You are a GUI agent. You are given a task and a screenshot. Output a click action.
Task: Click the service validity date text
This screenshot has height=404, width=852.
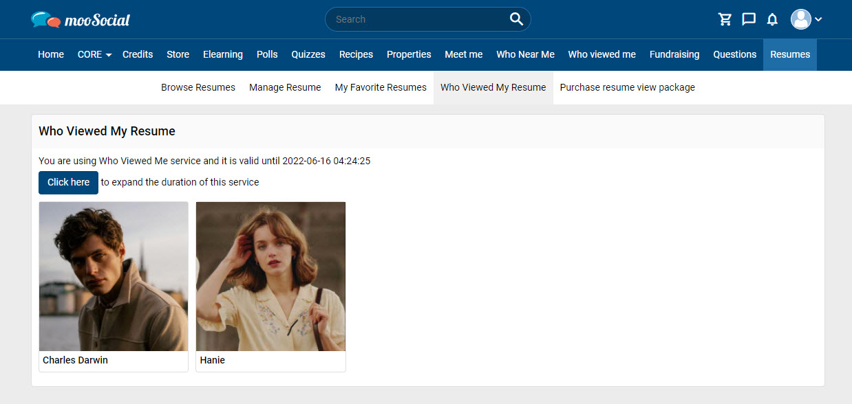coord(204,161)
